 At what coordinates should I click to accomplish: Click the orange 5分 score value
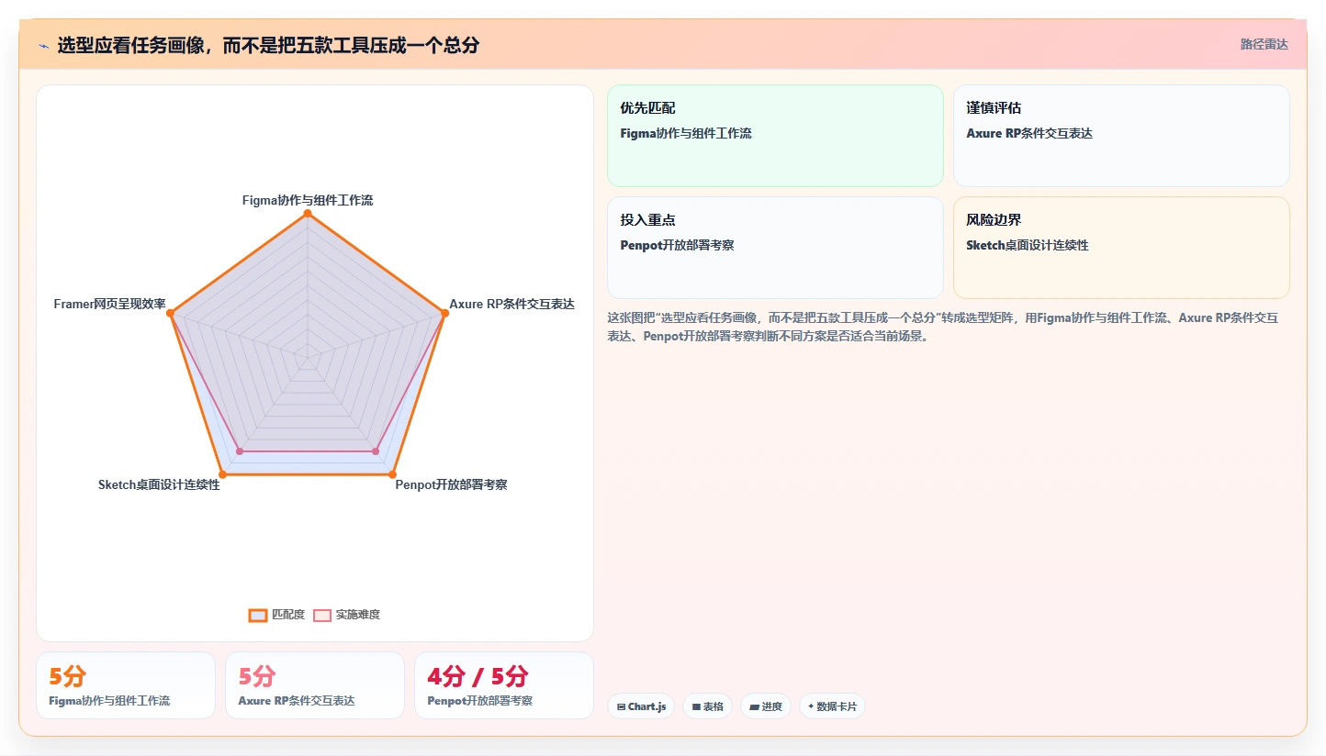[x=67, y=677]
